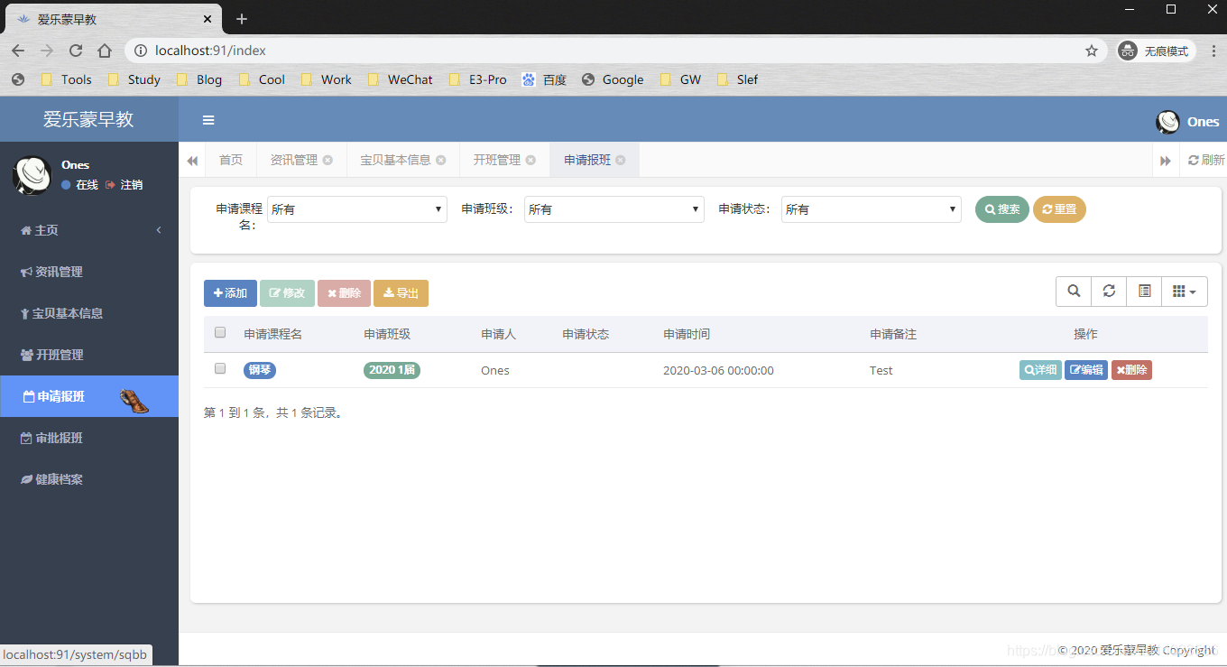Open a new browser tab
The width and height of the screenshot is (1227, 667).
[x=242, y=19]
